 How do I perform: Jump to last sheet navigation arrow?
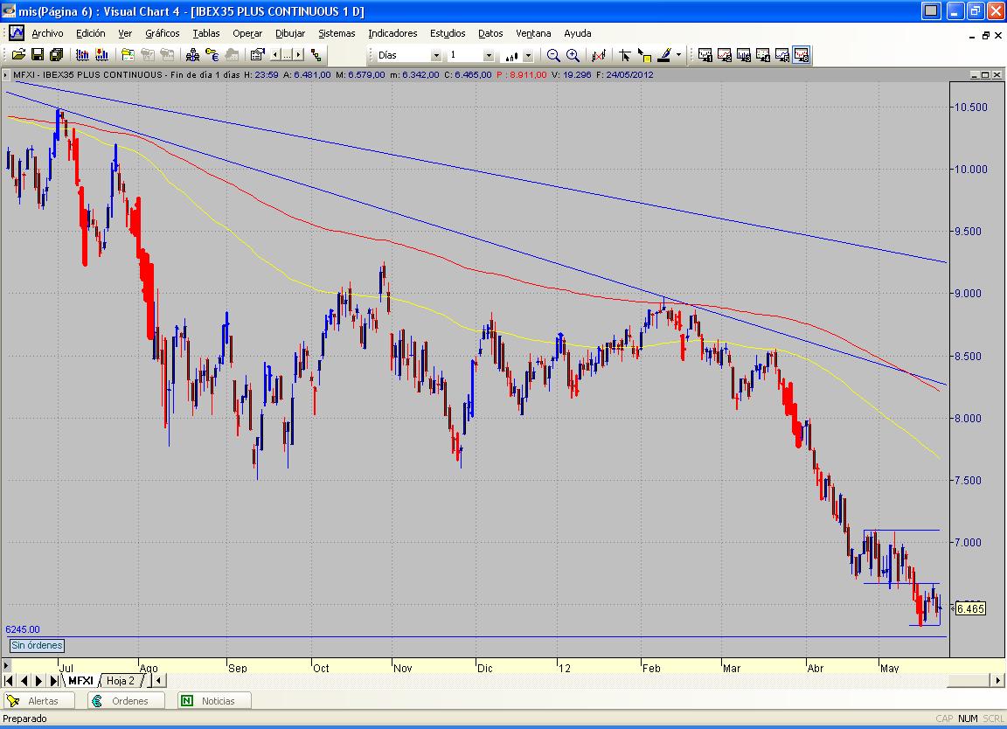pos(54,680)
